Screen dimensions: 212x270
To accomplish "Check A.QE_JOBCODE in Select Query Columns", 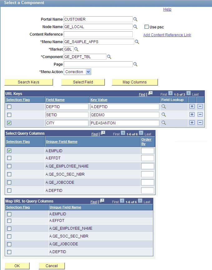I will coord(9,182).
